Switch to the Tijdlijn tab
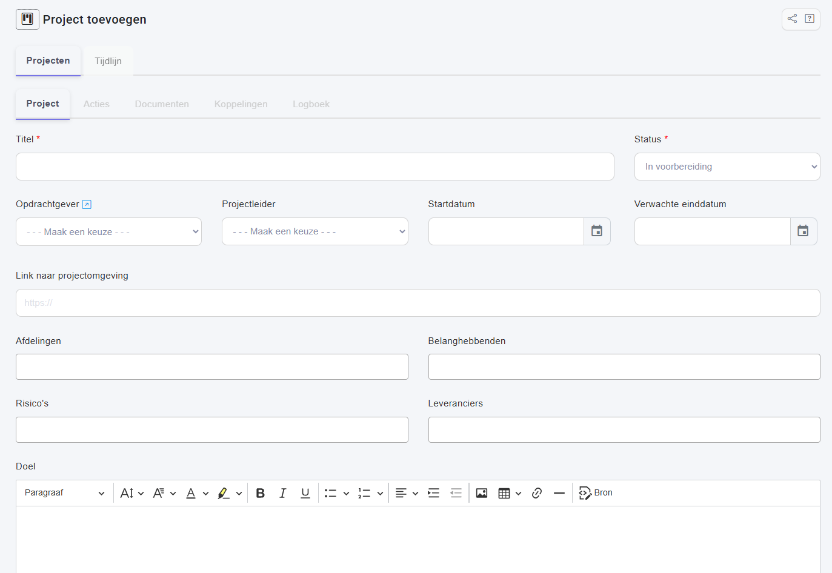 pos(108,61)
